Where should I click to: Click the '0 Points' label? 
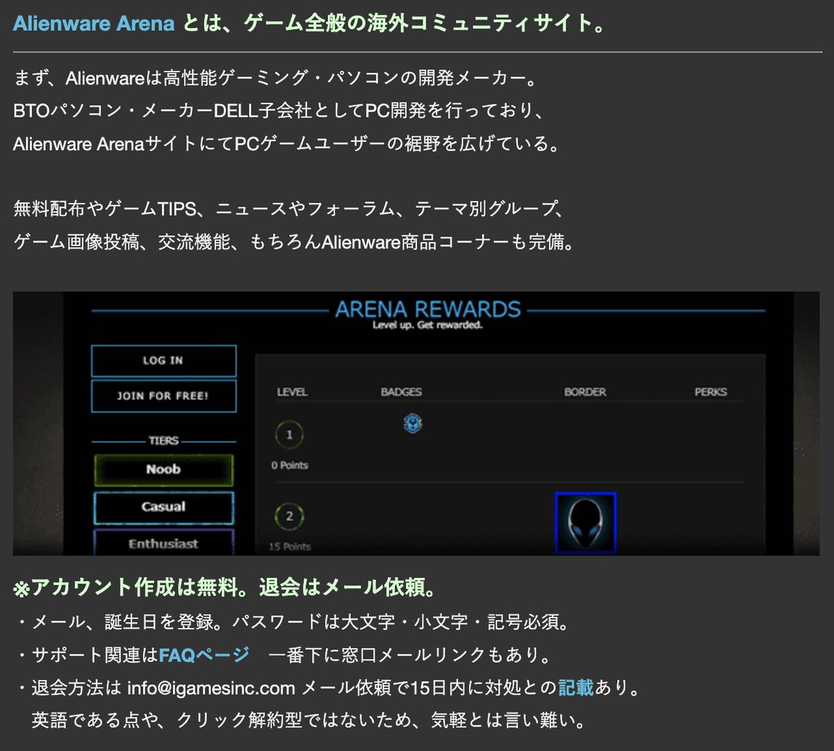coord(290,465)
